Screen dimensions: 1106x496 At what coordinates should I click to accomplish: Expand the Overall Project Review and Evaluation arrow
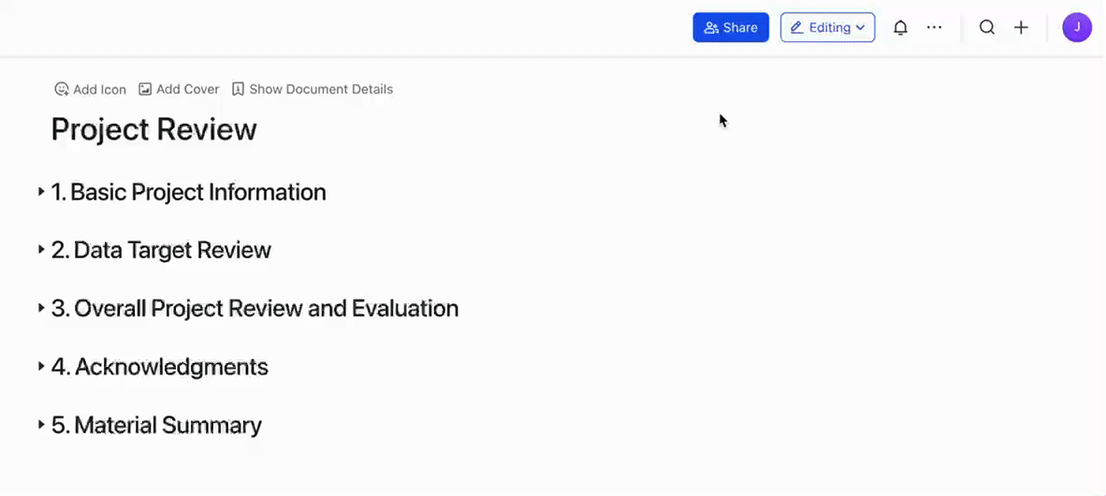[41, 308]
